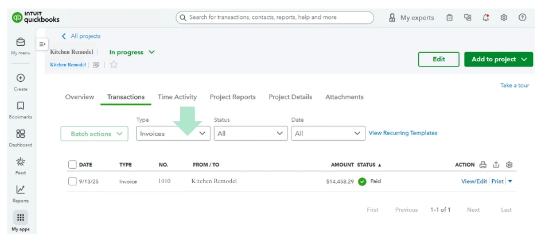
Task: Open the Project Details tab
Action: (x=290, y=97)
